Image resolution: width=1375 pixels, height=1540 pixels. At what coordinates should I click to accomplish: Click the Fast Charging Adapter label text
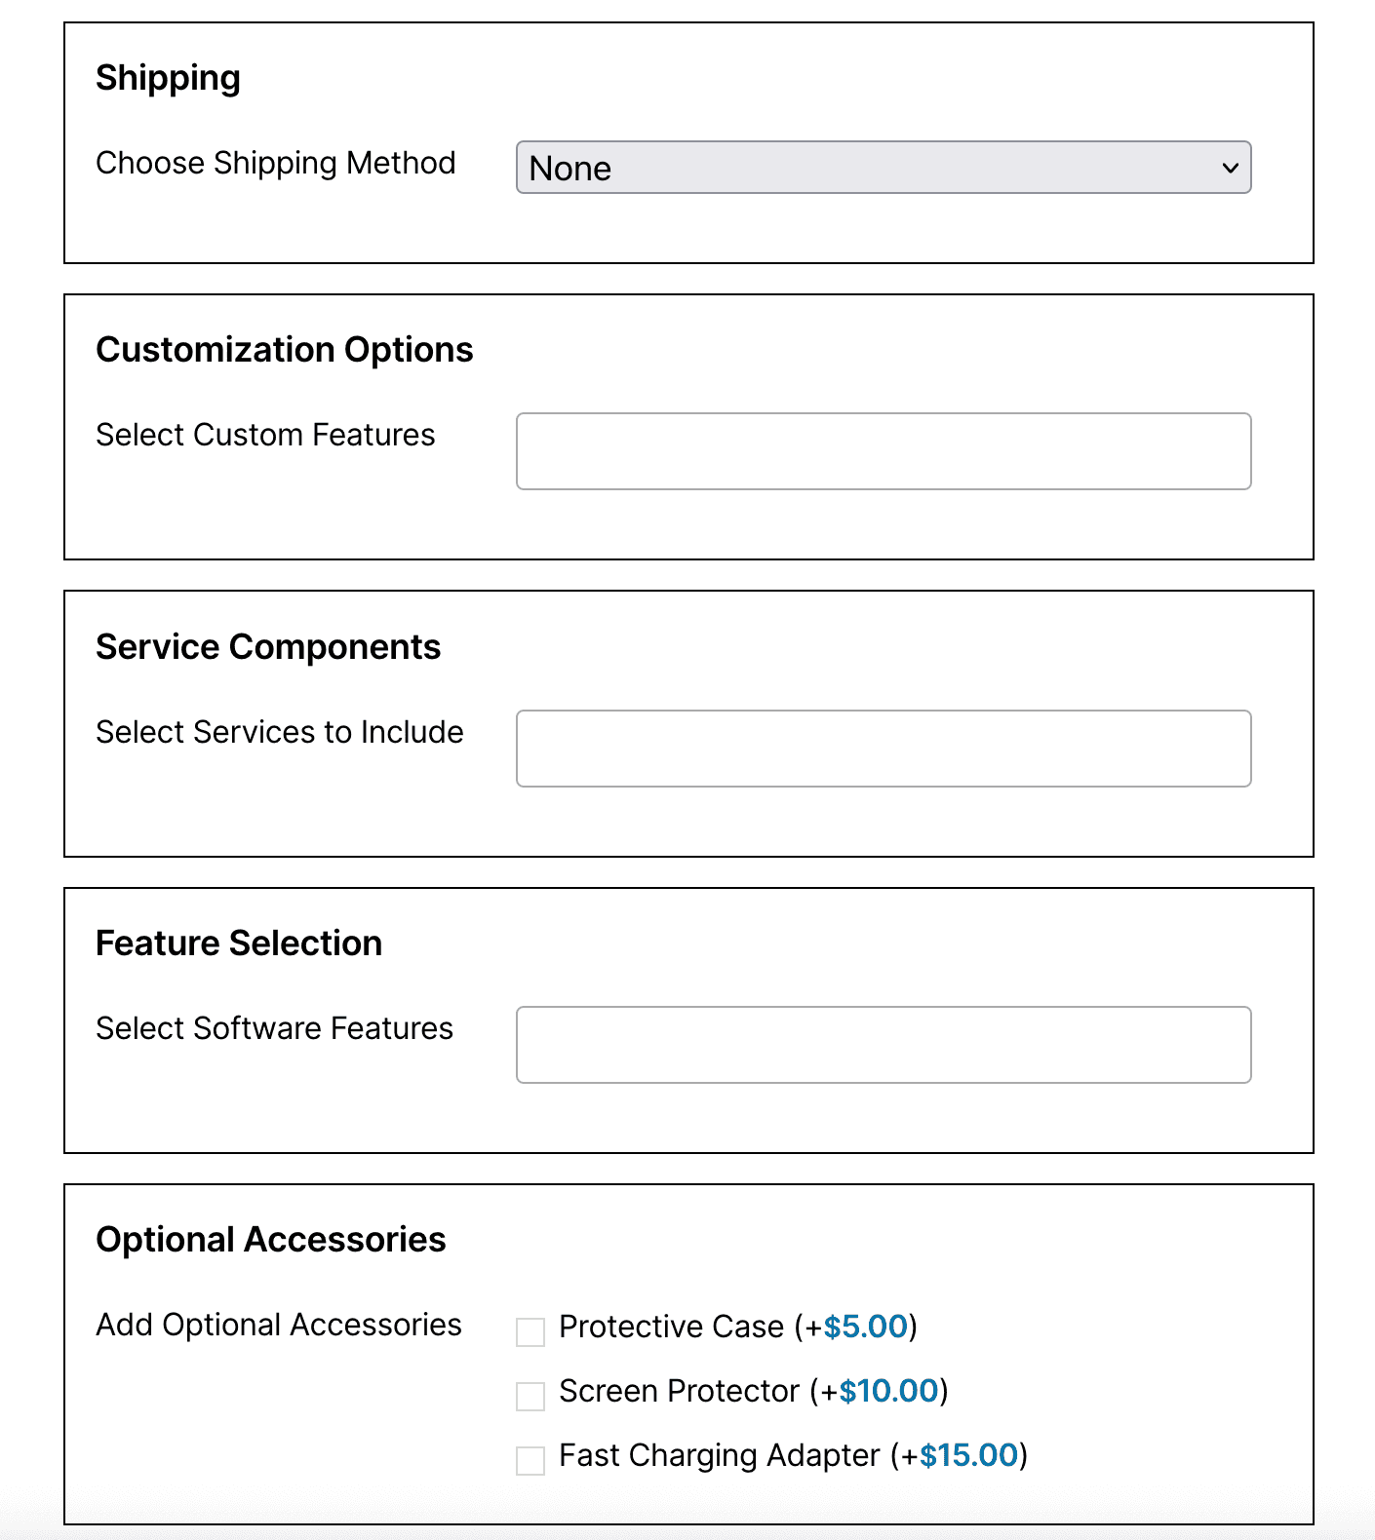coord(719,1455)
